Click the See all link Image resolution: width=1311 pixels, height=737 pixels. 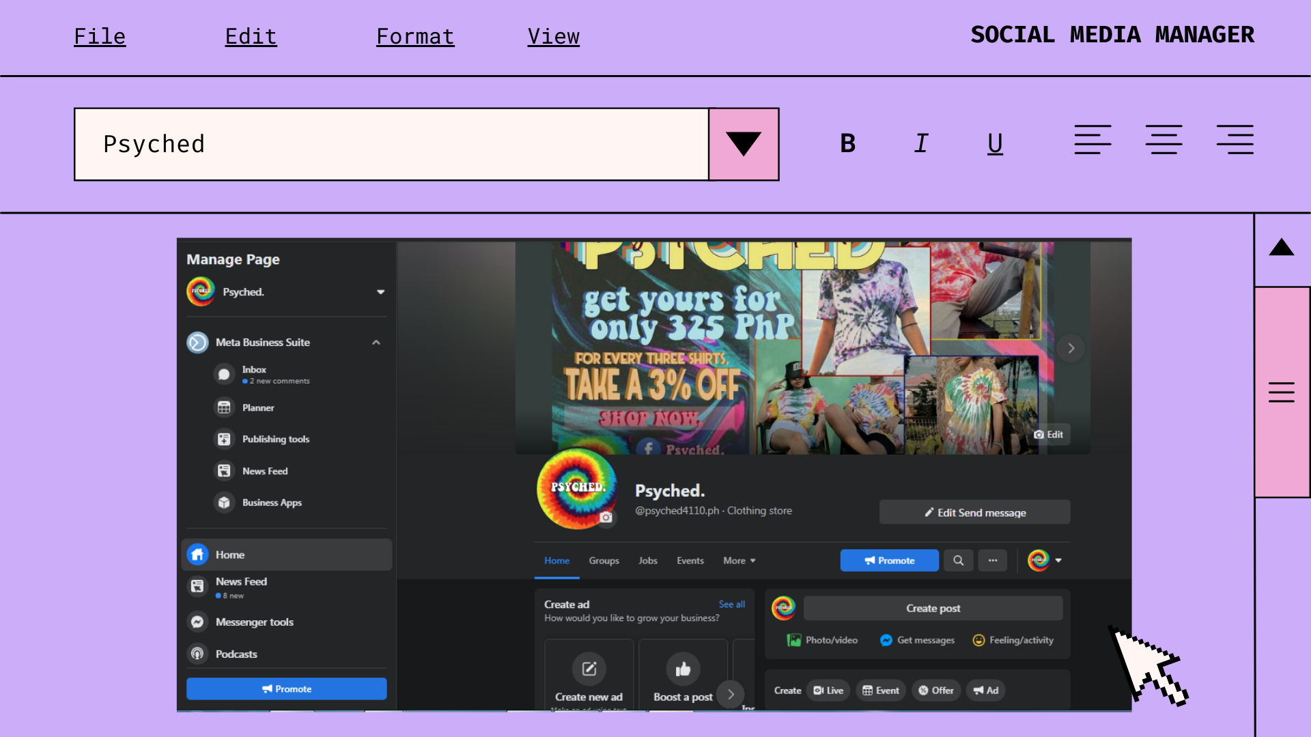[x=731, y=604]
